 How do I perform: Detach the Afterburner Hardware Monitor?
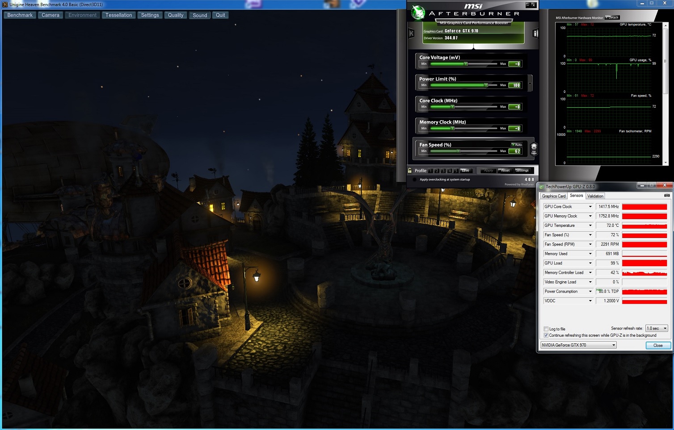[x=612, y=18]
